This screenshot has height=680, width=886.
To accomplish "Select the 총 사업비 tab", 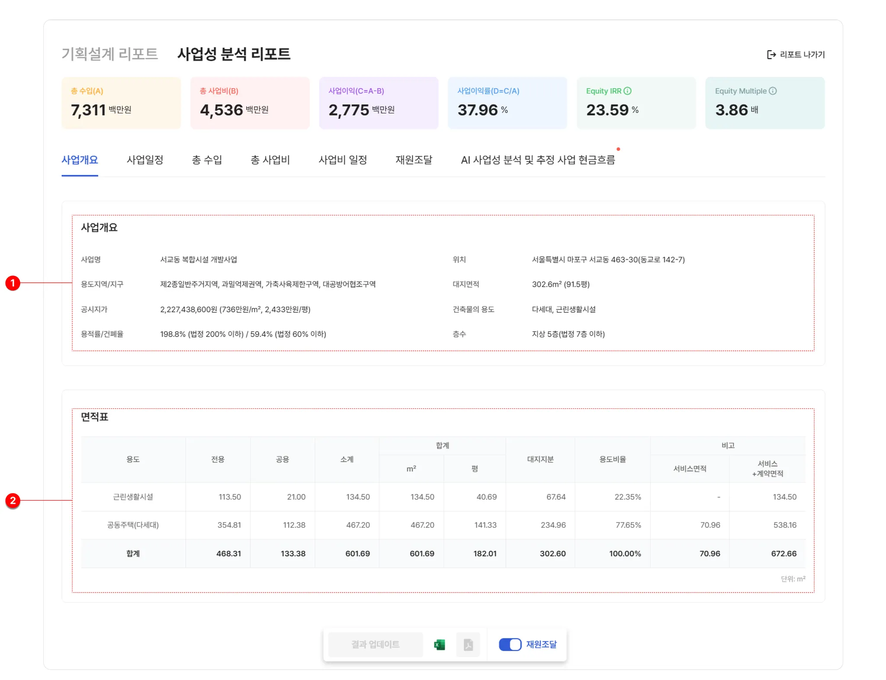I will coord(270,160).
